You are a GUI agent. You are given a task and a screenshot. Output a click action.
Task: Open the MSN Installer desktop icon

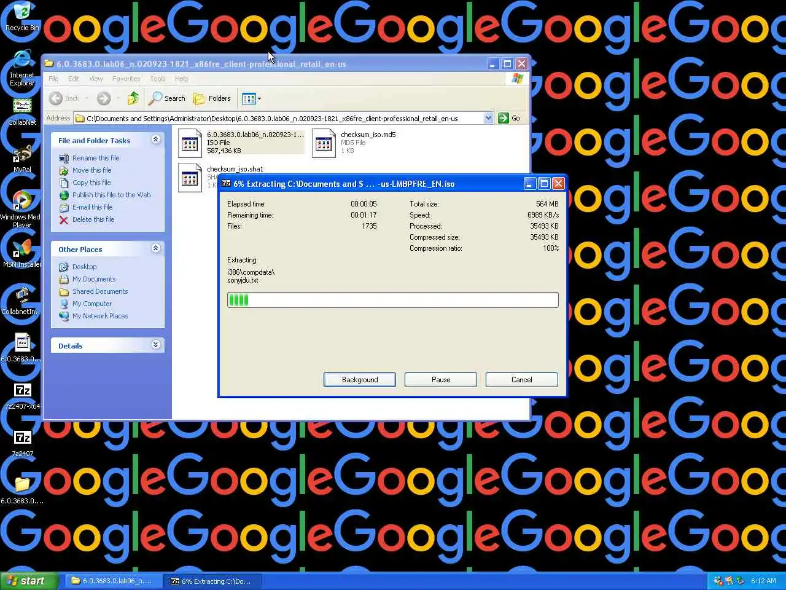pyautogui.click(x=21, y=252)
